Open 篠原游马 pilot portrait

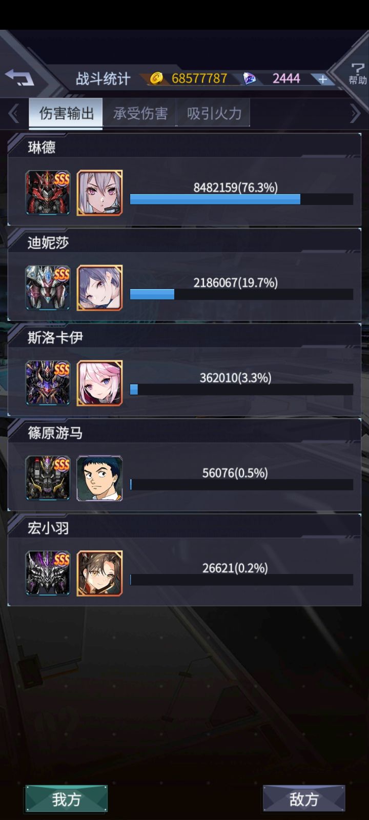[99, 478]
